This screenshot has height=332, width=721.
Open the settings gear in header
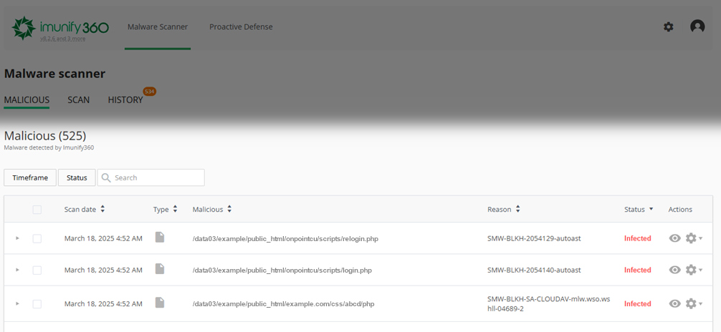pos(668,27)
